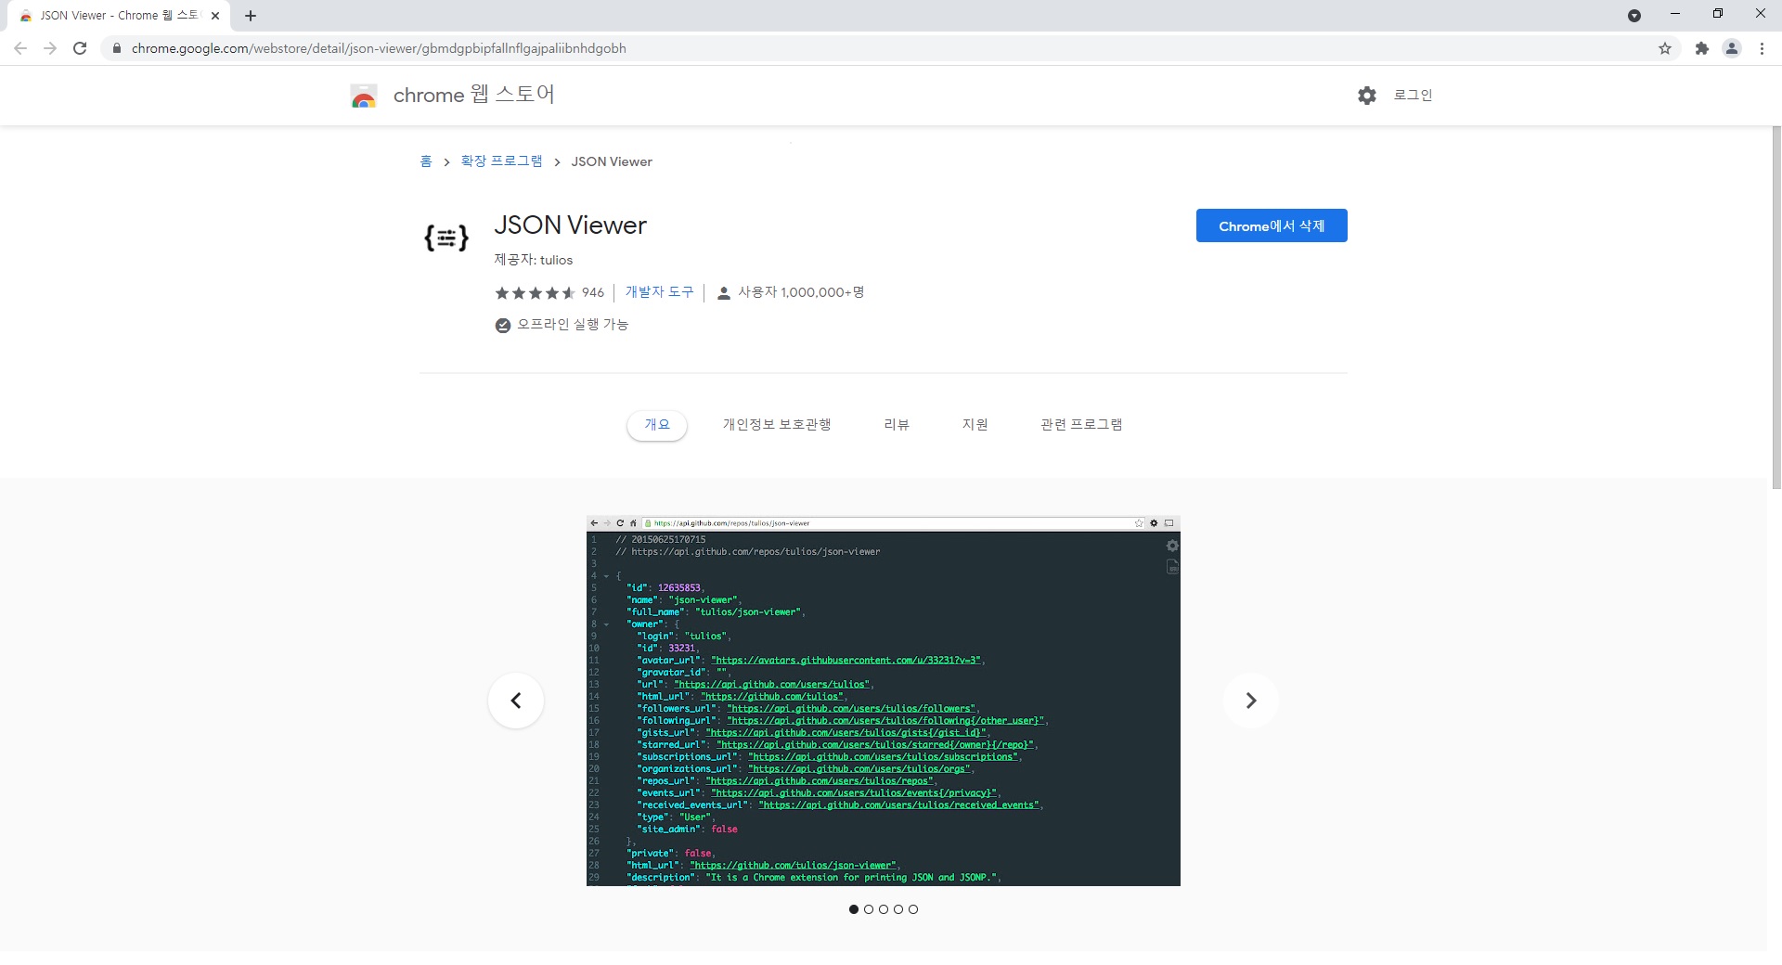Select the first carousel dot
The width and height of the screenshot is (1782, 965).
(854, 909)
